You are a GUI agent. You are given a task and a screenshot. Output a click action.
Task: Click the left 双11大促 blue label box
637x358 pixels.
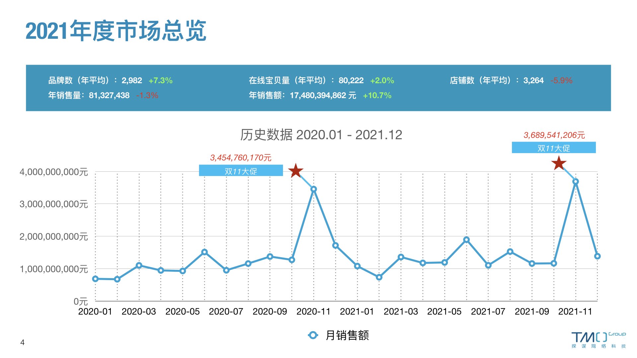tap(241, 171)
